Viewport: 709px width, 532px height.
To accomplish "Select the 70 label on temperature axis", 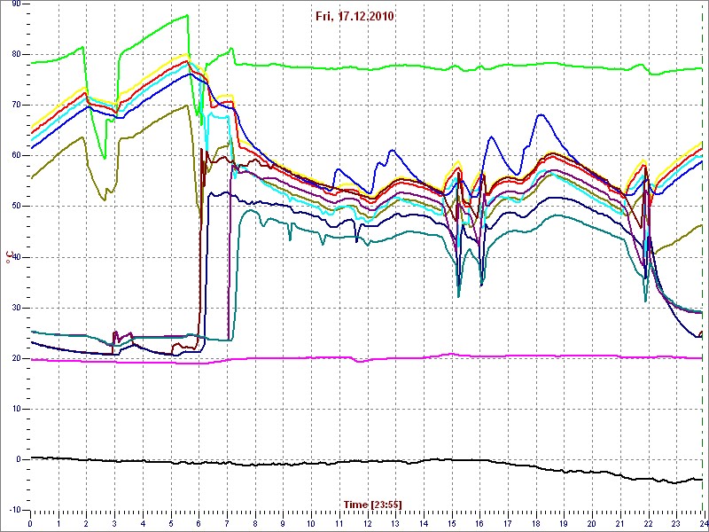I will click(x=16, y=105).
